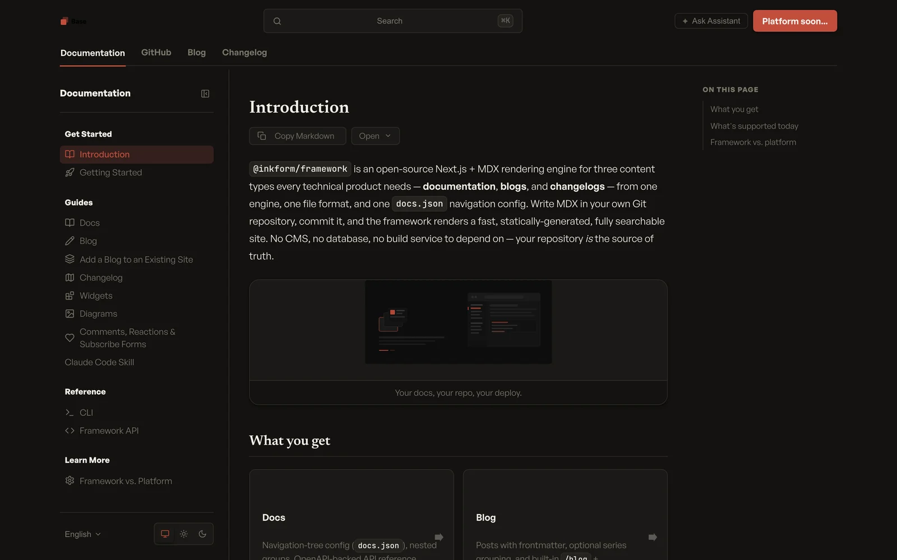The width and height of the screenshot is (897, 560).
Task: Click the arrow icon on Blog card
Action: pyautogui.click(x=653, y=537)
